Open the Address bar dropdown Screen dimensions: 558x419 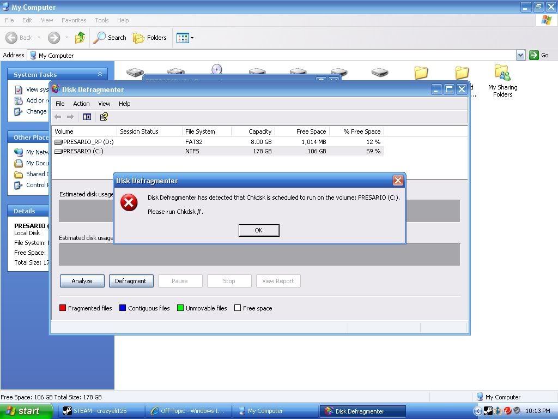point(520,55)
